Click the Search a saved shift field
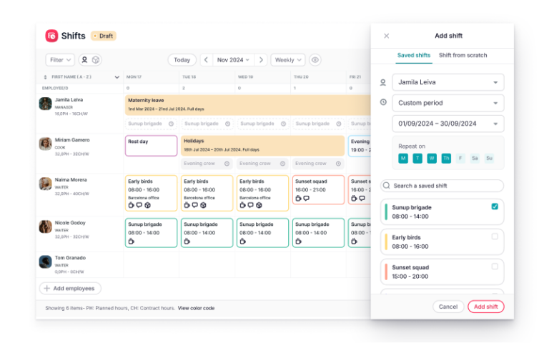 pyautogui.click(x=442, y=186)
